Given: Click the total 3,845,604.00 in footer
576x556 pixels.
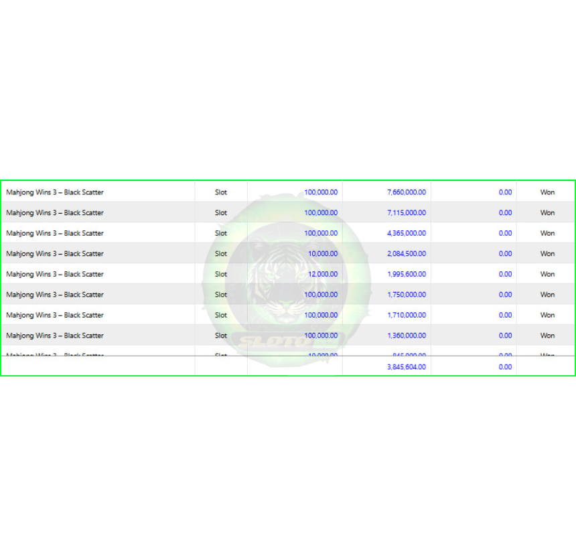Looking at the screenshot, I should pos(407,366).
